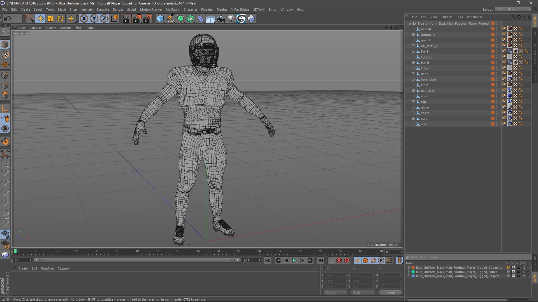Image resolution: width=538 pixels, height=302 pixels.
Task: Open the Mesh menu
Action: 62,10
